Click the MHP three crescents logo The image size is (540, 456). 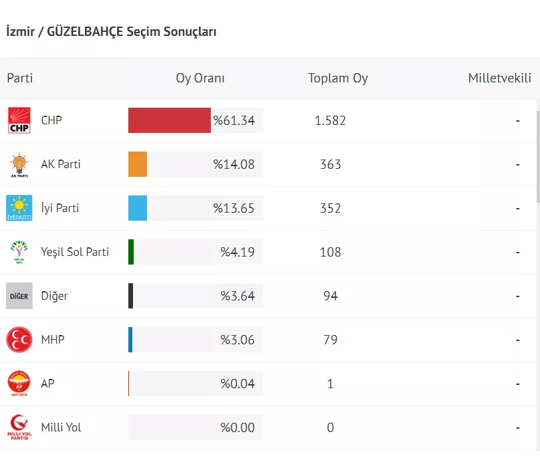coord(19,340)
